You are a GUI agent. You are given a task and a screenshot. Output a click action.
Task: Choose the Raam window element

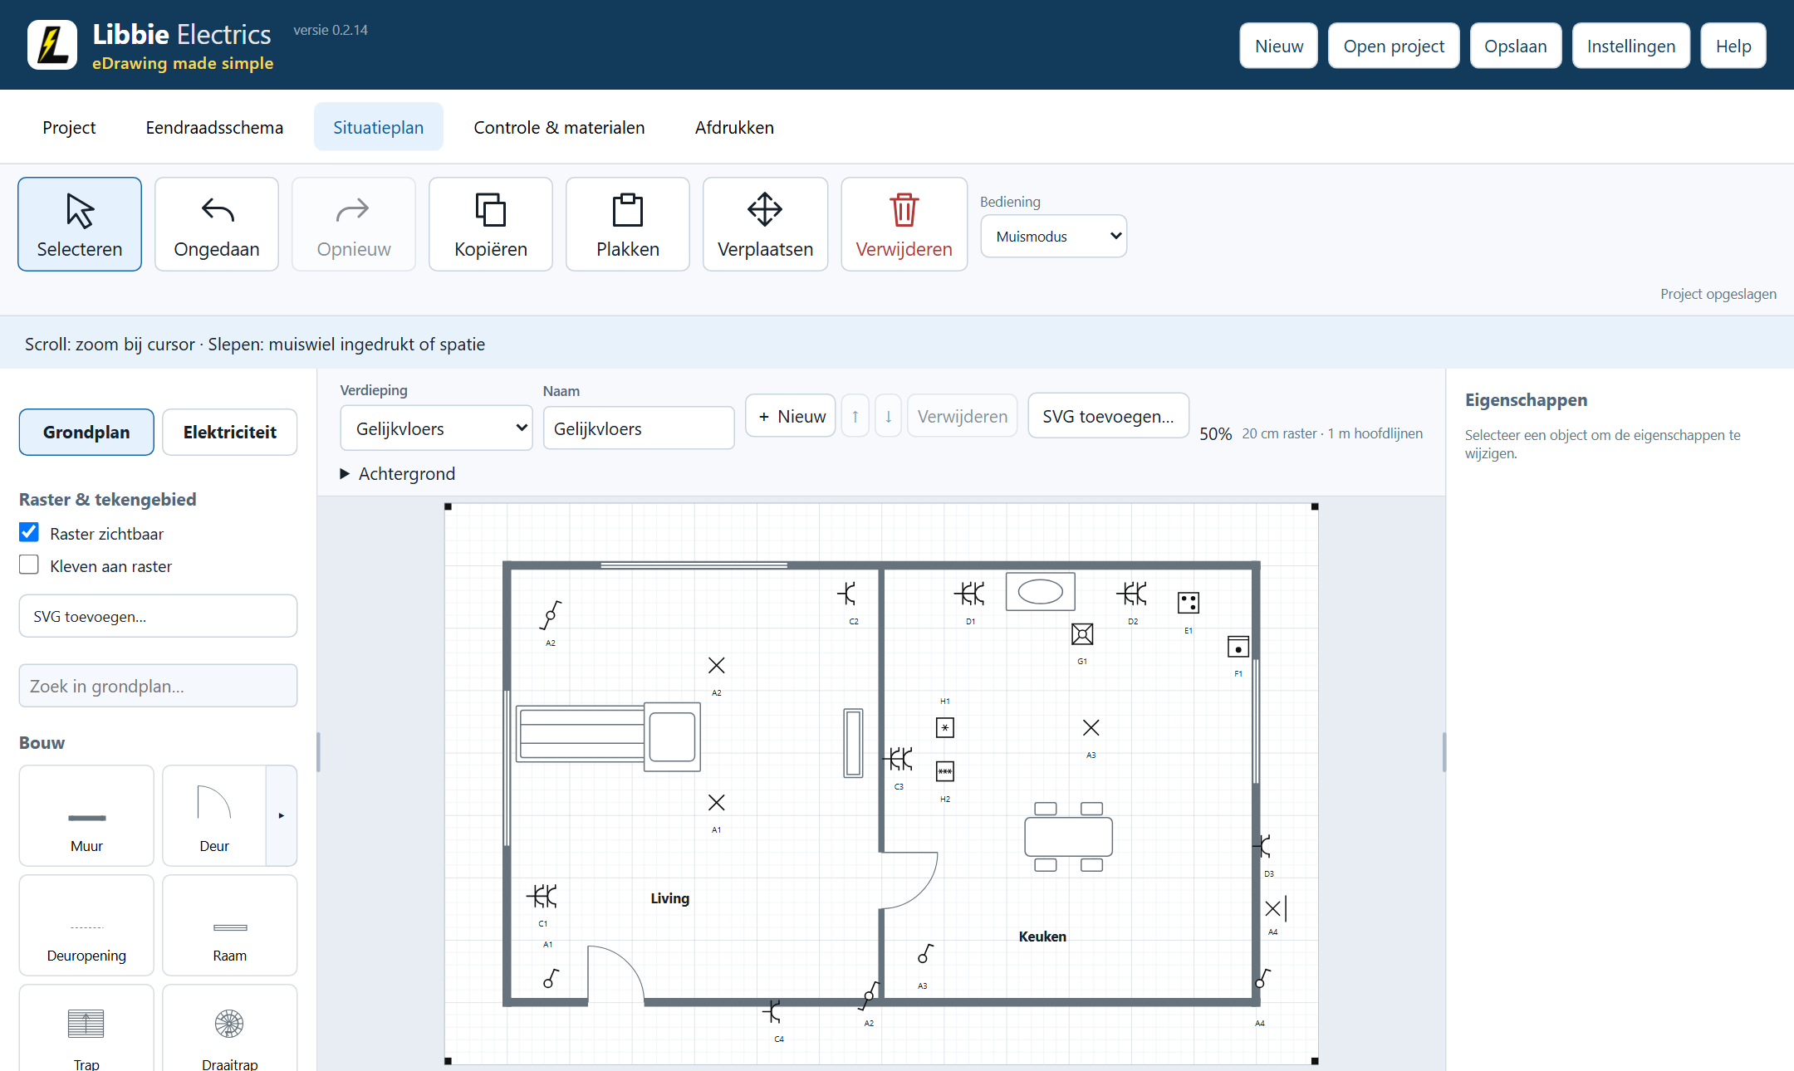tap(230, 925)
